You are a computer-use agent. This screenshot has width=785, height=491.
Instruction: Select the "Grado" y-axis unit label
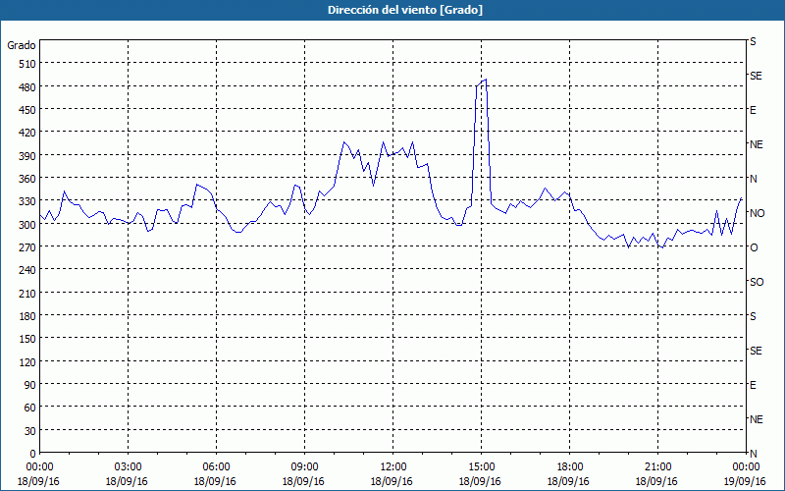pyautogui.click(x=22, y=45)
